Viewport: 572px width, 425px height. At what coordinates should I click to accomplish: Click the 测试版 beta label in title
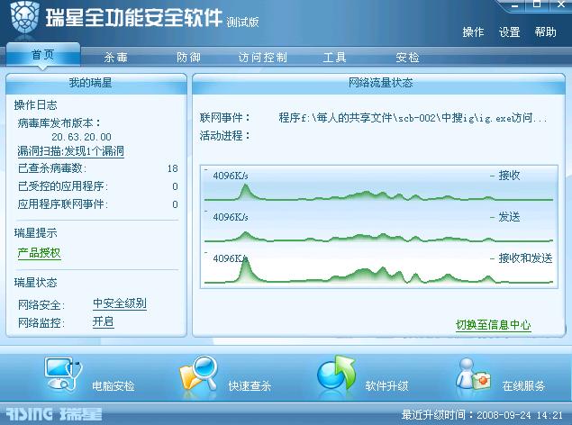tap(242, 22)
